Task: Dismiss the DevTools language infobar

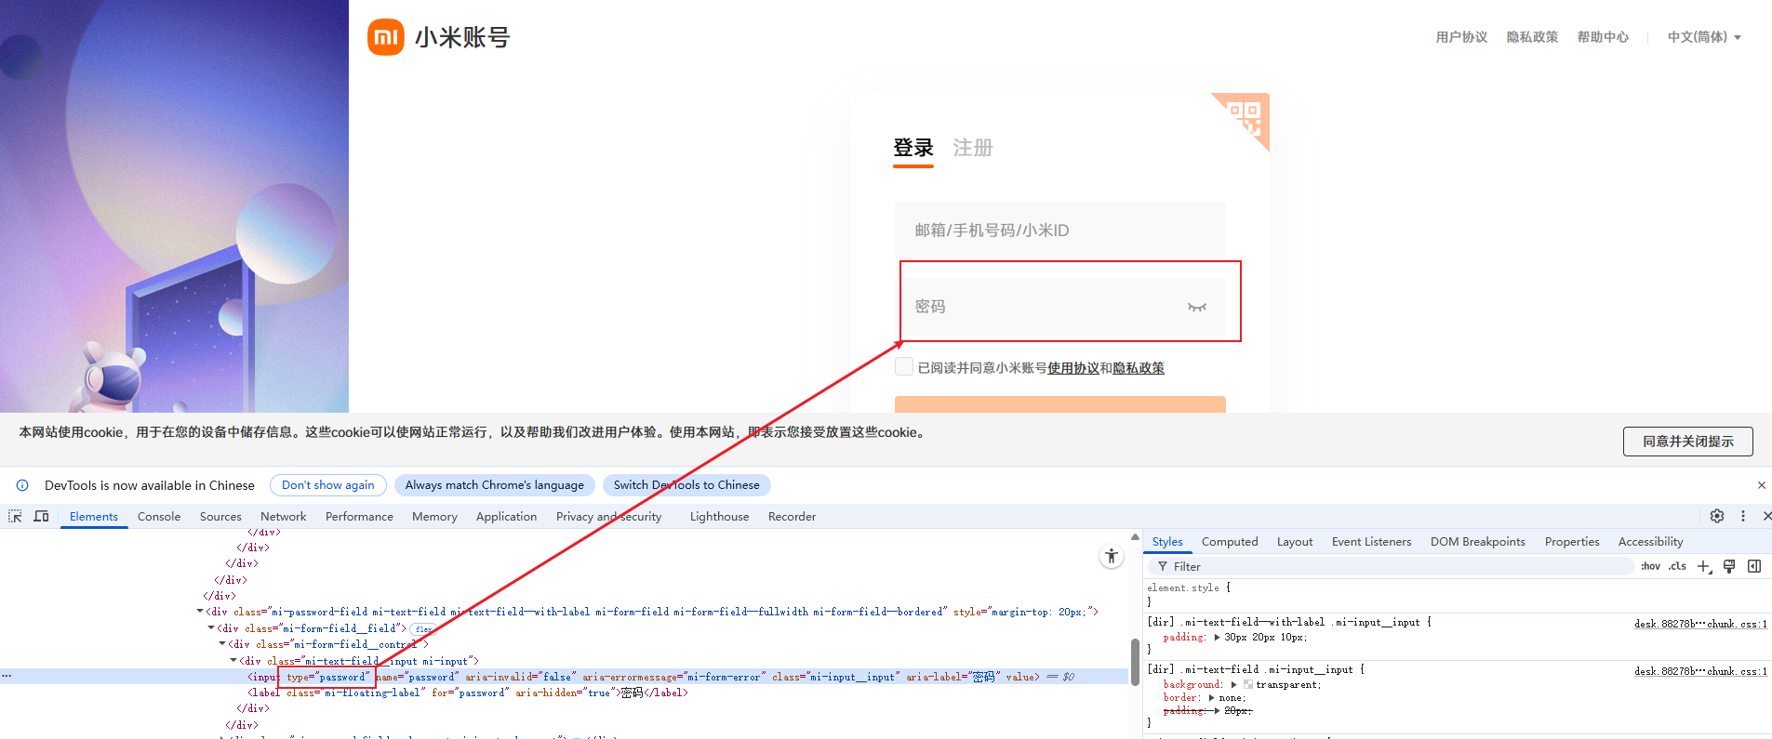Action: click(x=1761, y=485)
